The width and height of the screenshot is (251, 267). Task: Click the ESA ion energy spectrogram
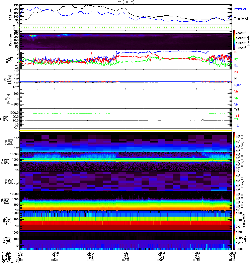tap(126, 162)
